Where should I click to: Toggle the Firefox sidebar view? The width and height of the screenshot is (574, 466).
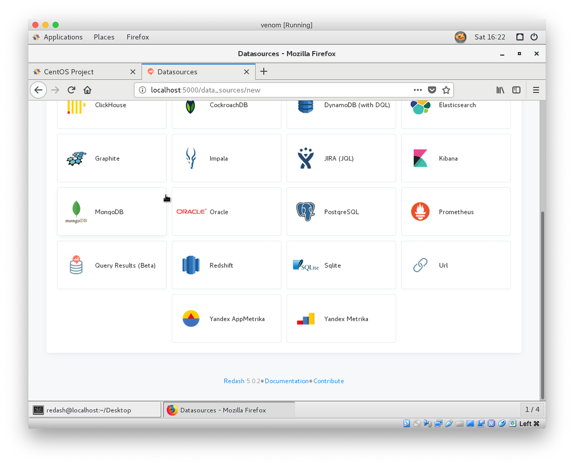click(x=517, y=90)
